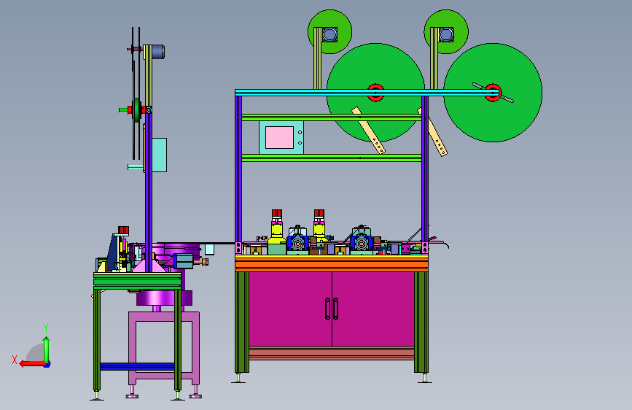Select the small green reel at top right
Viewport: 632px width, 410px height.
tap(446, 31)
